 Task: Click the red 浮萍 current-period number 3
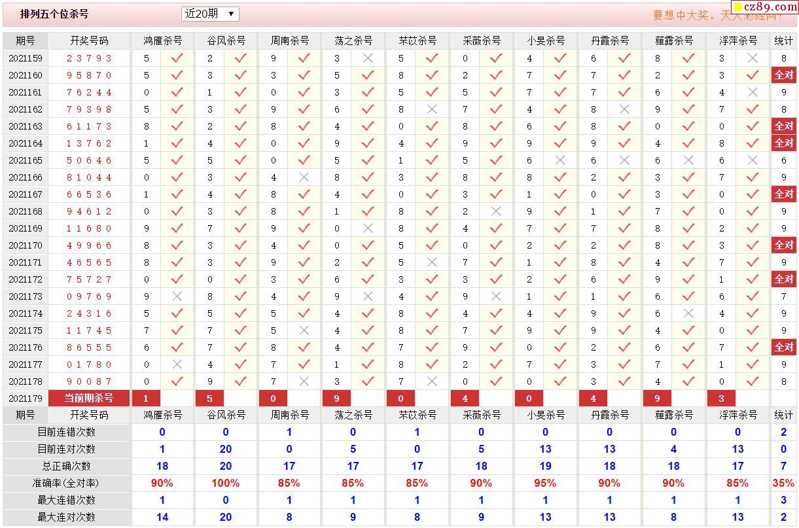722,398
